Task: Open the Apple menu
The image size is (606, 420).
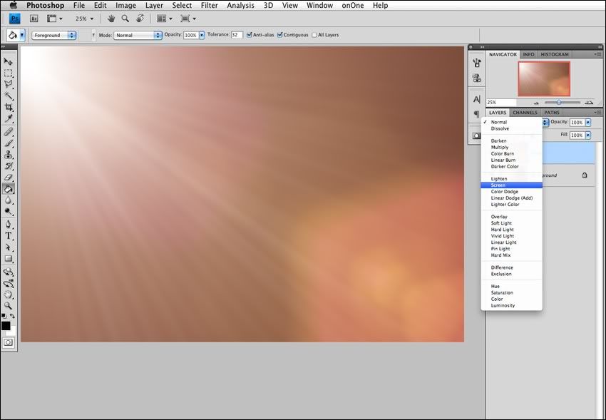Action: point(13,6)
